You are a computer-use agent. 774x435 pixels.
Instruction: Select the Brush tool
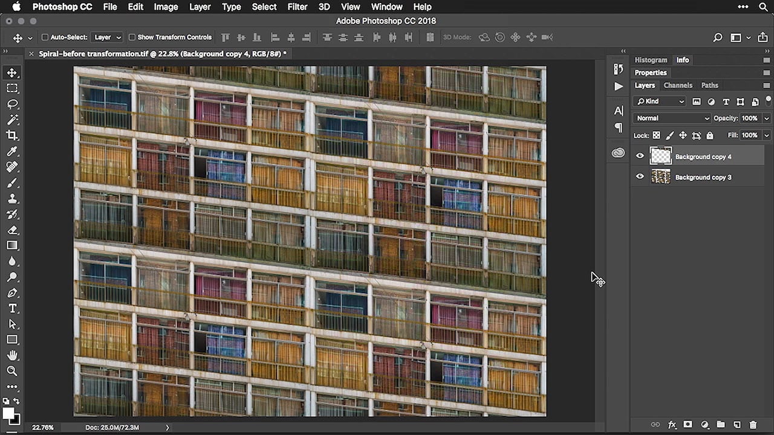12,182
